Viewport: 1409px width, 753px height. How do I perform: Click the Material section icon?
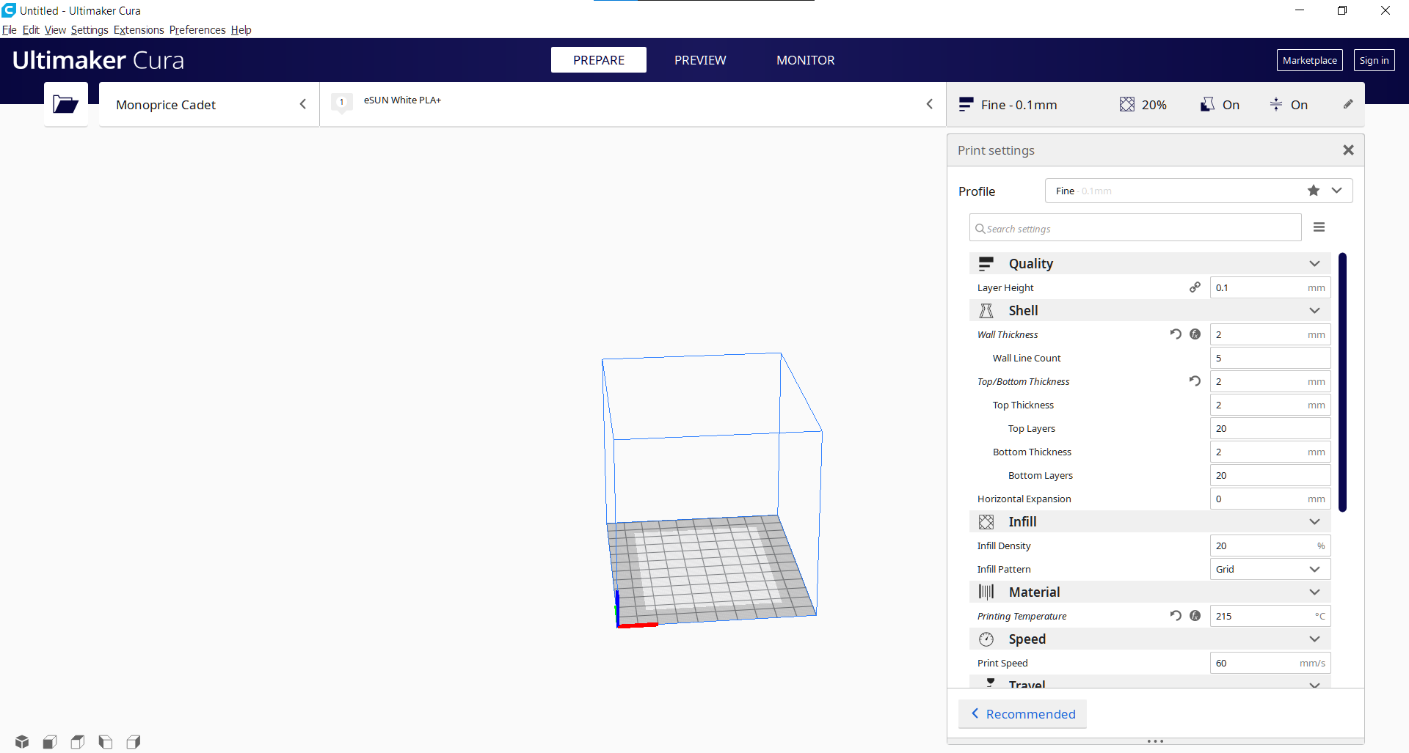tap(986, 592)
